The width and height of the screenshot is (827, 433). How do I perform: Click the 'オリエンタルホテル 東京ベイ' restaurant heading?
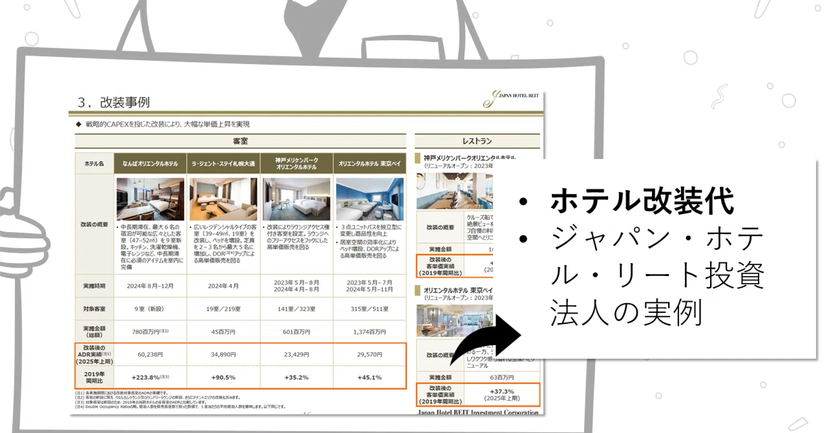pyautogui.click(x=457, y=291)
